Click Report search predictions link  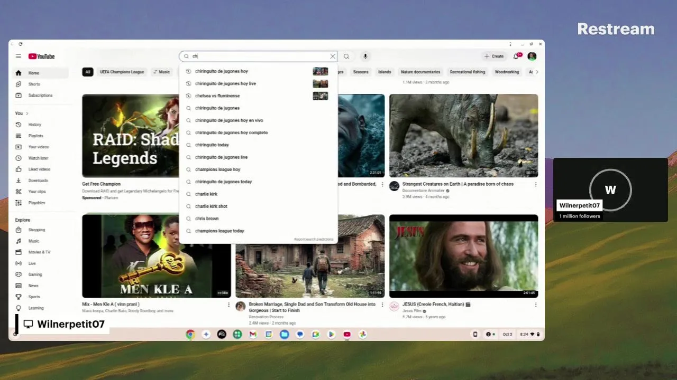314,240
